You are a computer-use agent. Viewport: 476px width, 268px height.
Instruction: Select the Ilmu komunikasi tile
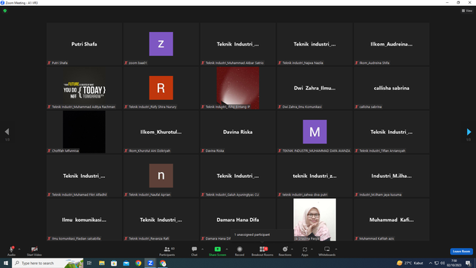click(84, 220)
